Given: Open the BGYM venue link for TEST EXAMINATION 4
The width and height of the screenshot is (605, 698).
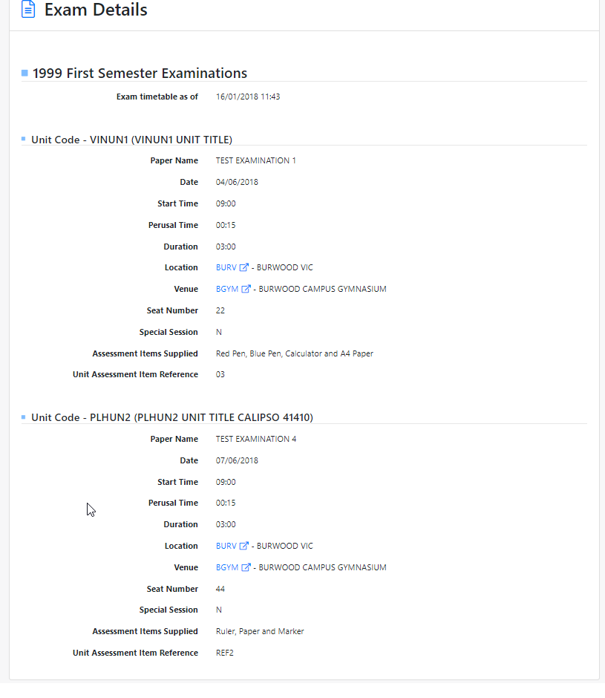Looking at the screenshot, I should point(226,567).
